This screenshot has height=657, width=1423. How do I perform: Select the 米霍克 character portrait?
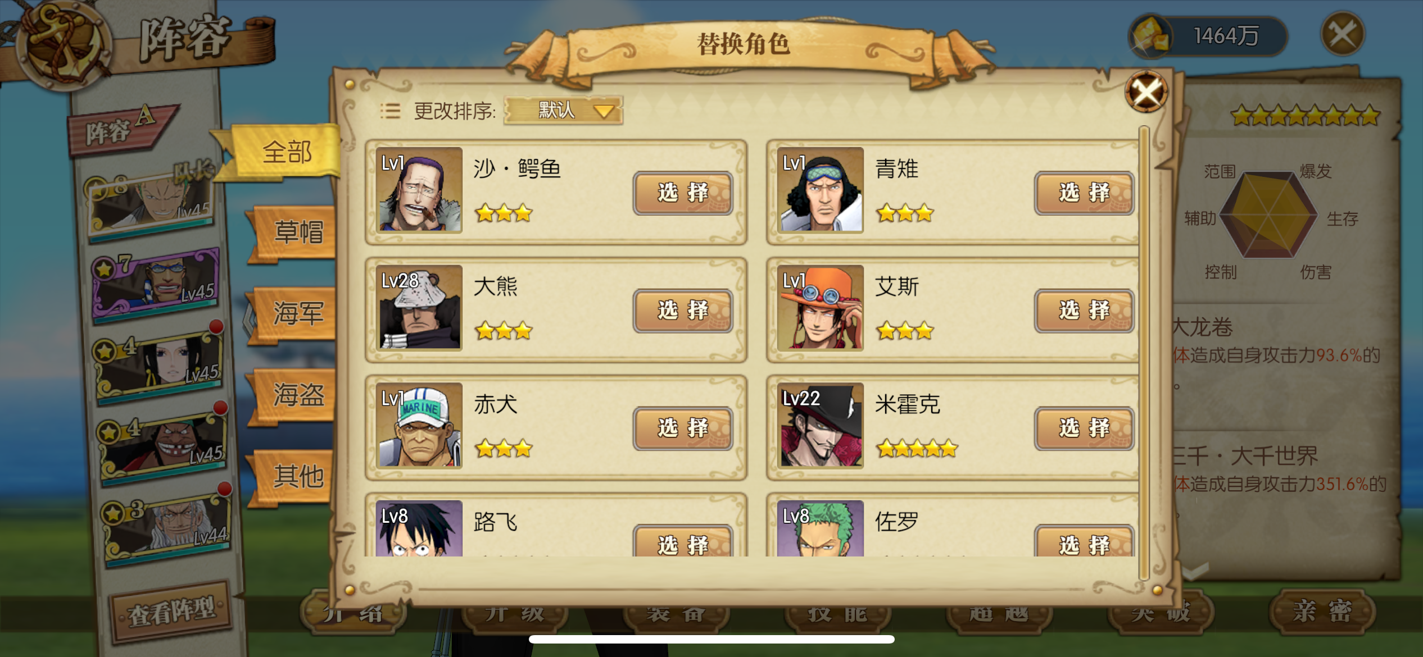point(821,426)
